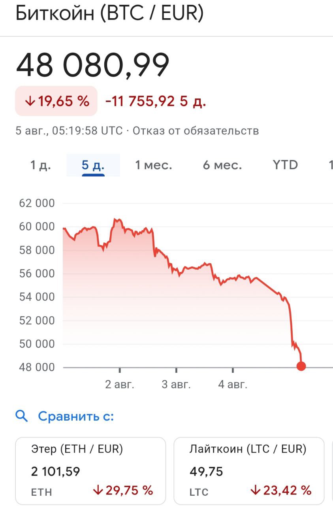This screenshot has width=333, height=506.
Task: Click the Сравнить с: compare link
Action: click(76, 416)
